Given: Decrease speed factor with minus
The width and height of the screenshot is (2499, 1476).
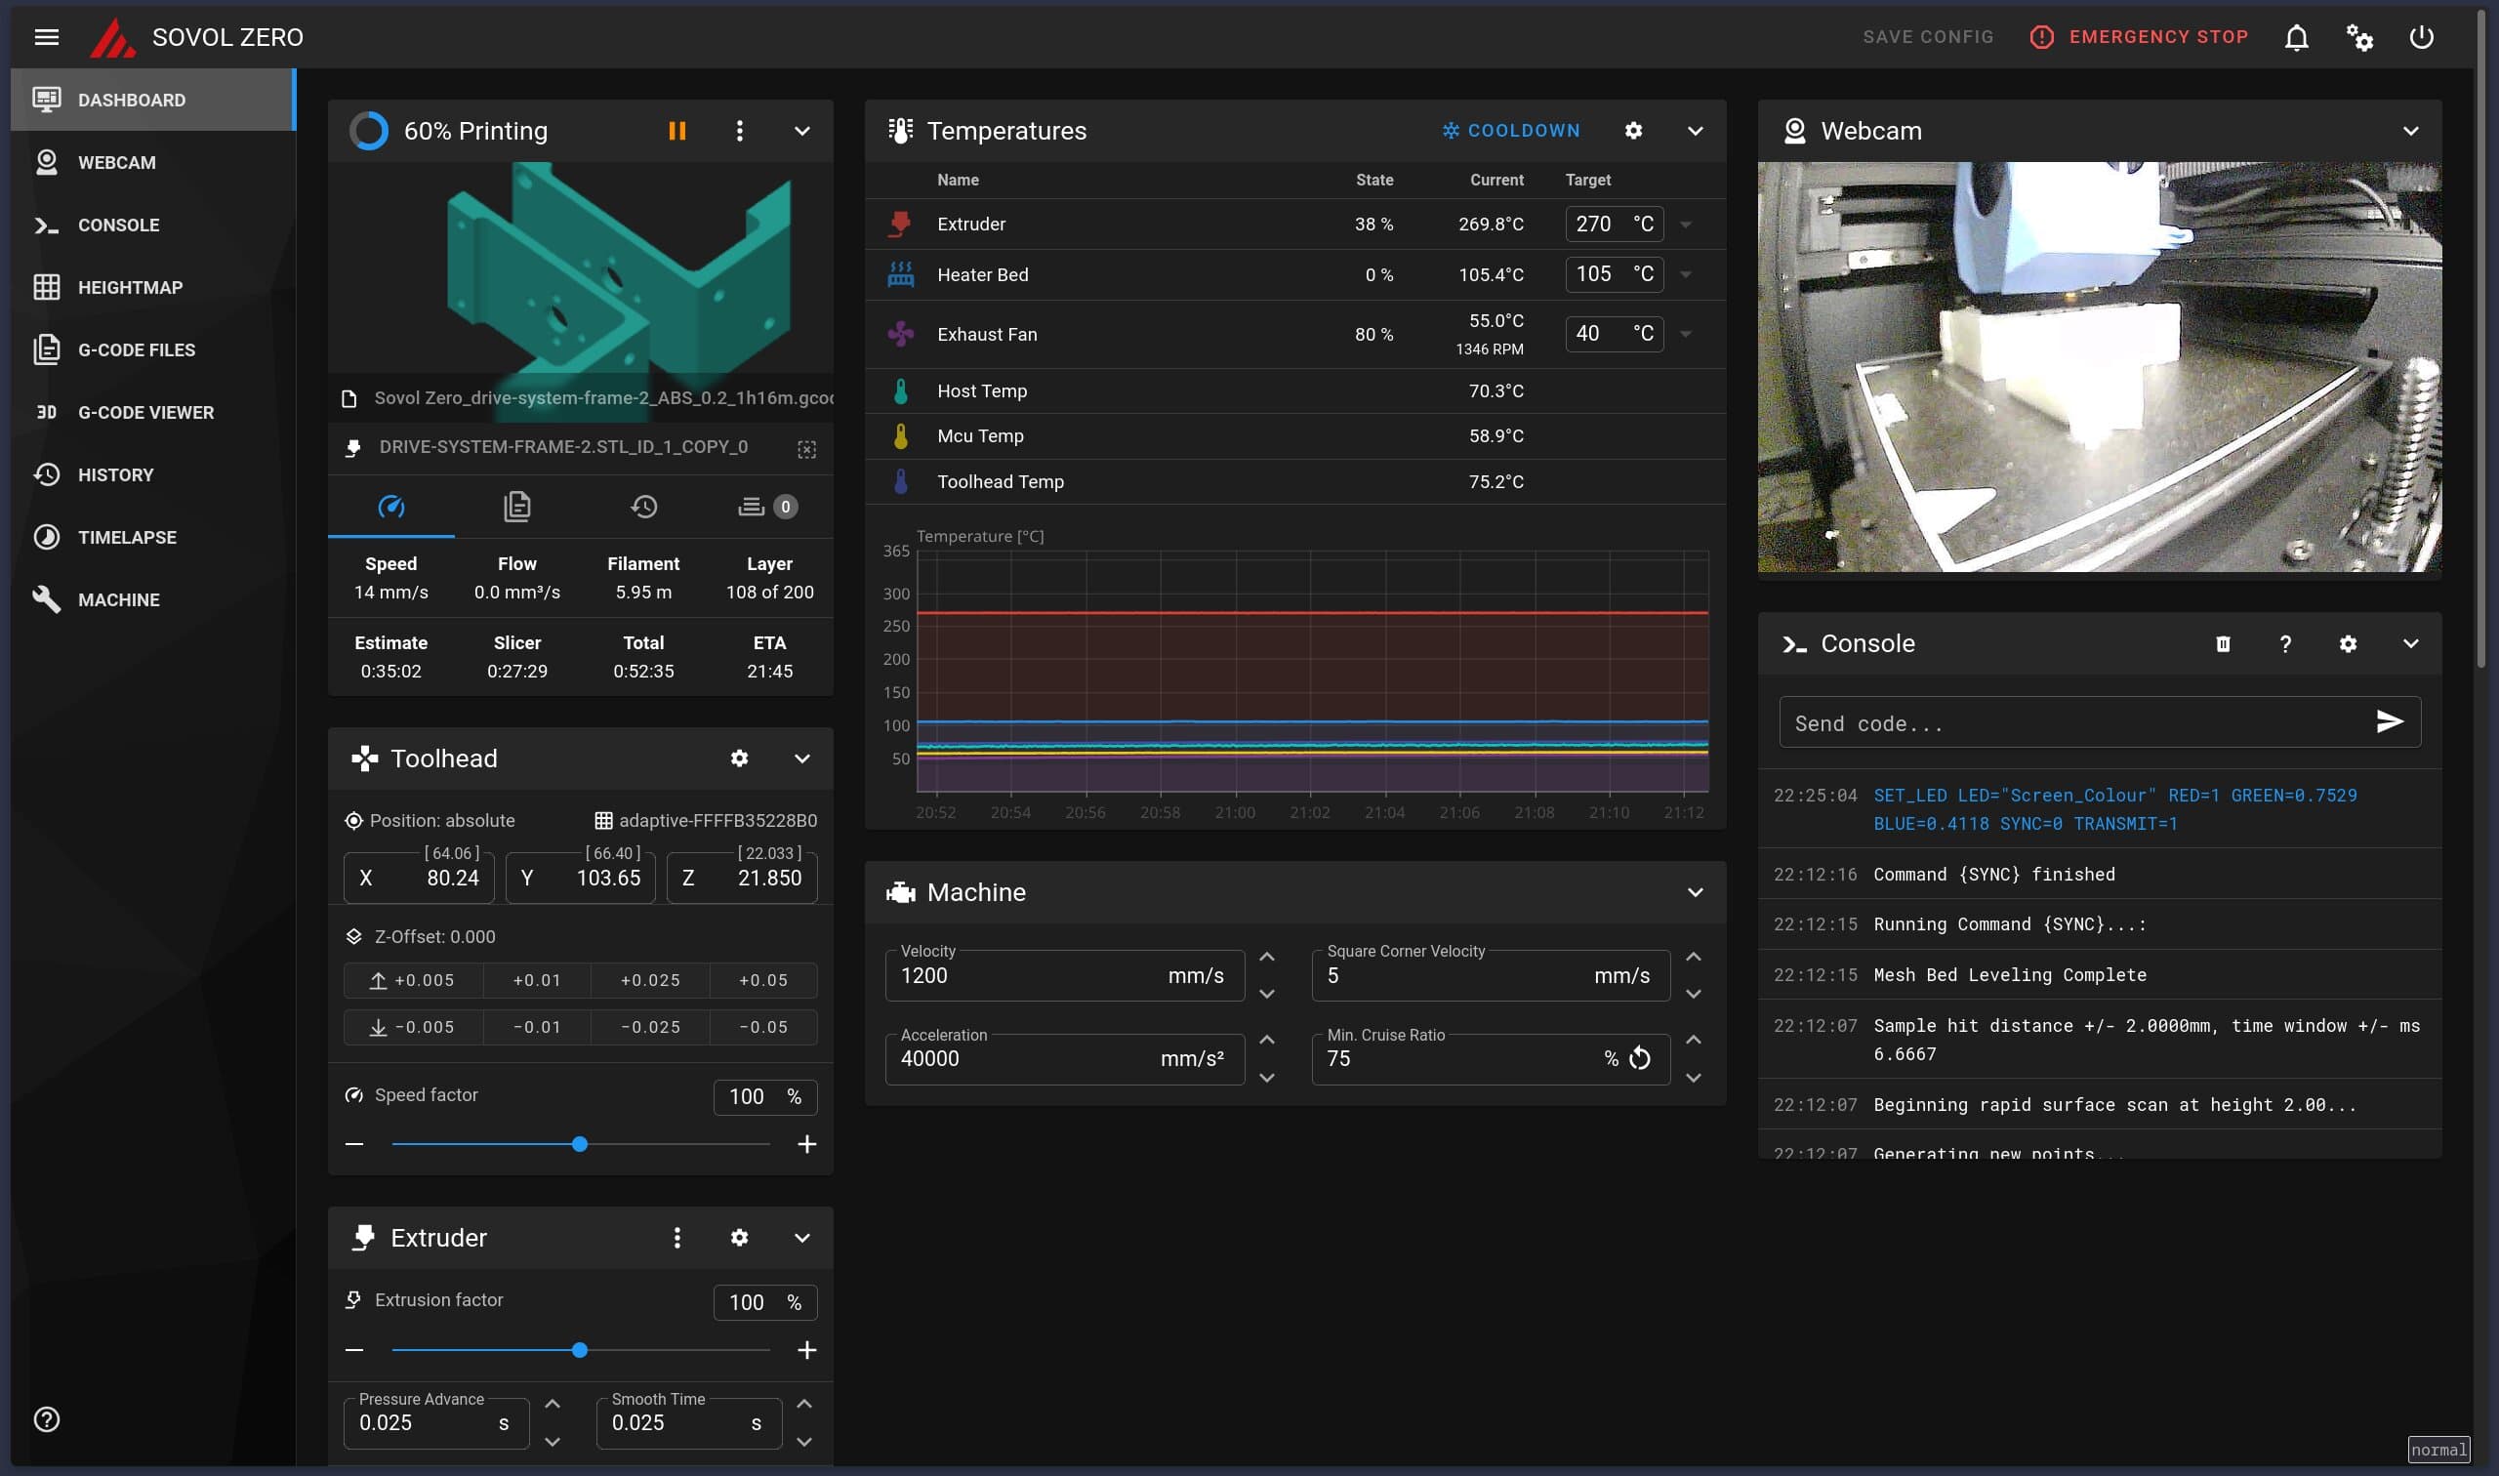Looking at the screenshot, I should tap(354, 1144).
